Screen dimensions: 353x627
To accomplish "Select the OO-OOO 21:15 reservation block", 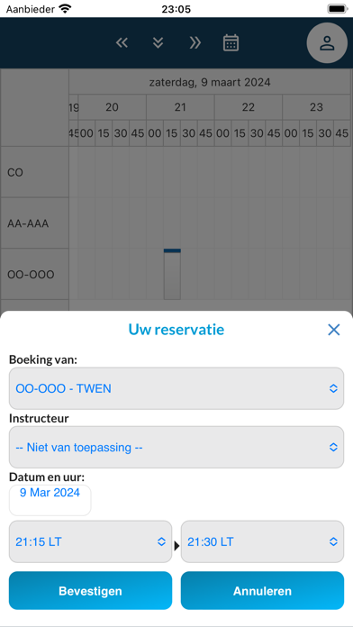I will click(172, 274).
